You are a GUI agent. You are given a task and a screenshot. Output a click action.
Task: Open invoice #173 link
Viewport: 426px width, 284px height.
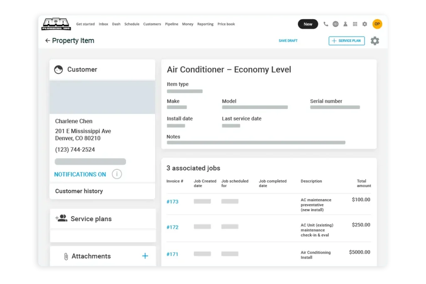[172, 201]
